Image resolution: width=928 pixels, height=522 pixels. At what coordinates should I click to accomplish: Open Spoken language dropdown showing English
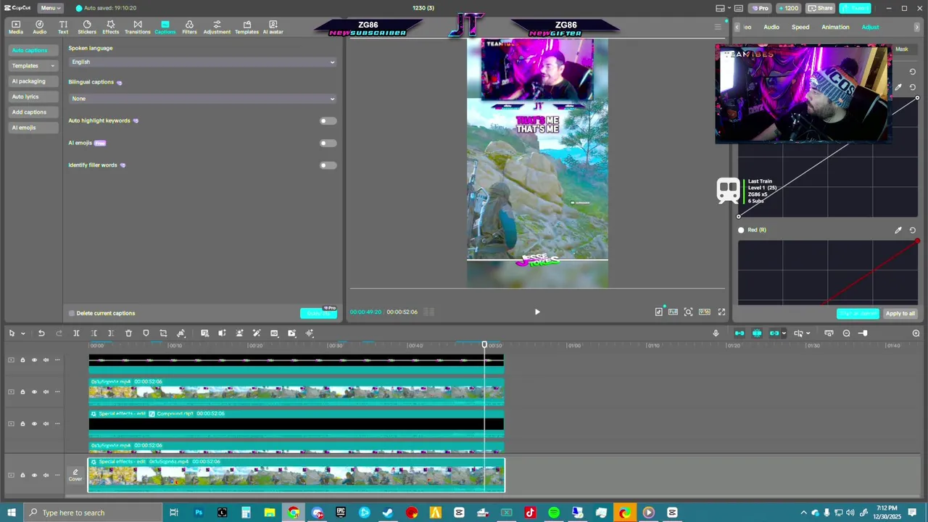coord(203,62)
